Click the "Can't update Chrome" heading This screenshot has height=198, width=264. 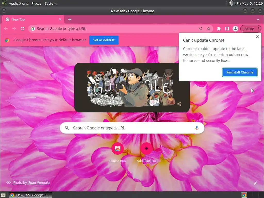point(204,40)
